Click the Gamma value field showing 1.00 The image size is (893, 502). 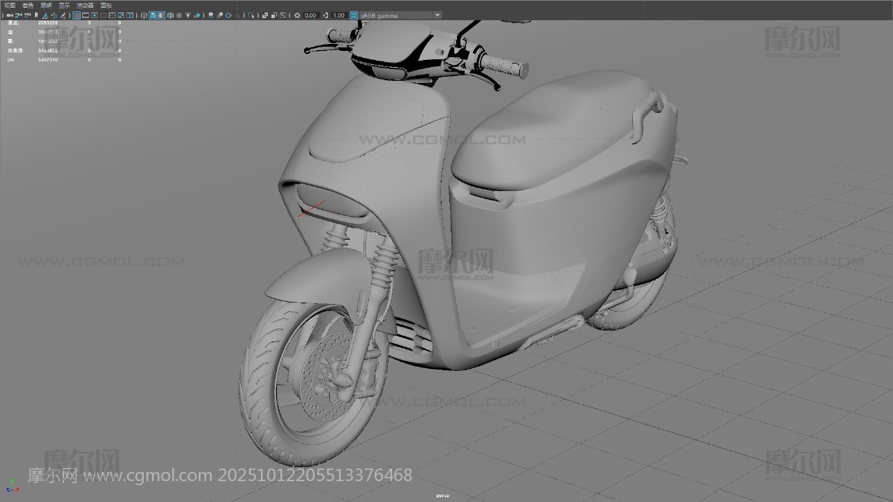tap(338, 15)
